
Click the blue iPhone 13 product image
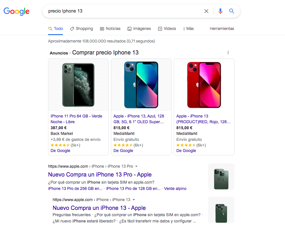141,85
